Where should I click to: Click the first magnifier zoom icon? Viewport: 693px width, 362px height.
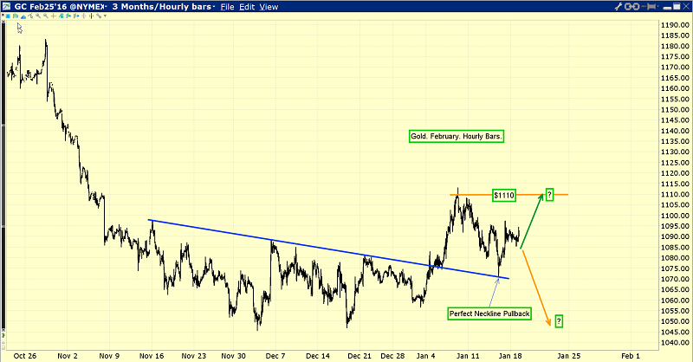[38, 16]
